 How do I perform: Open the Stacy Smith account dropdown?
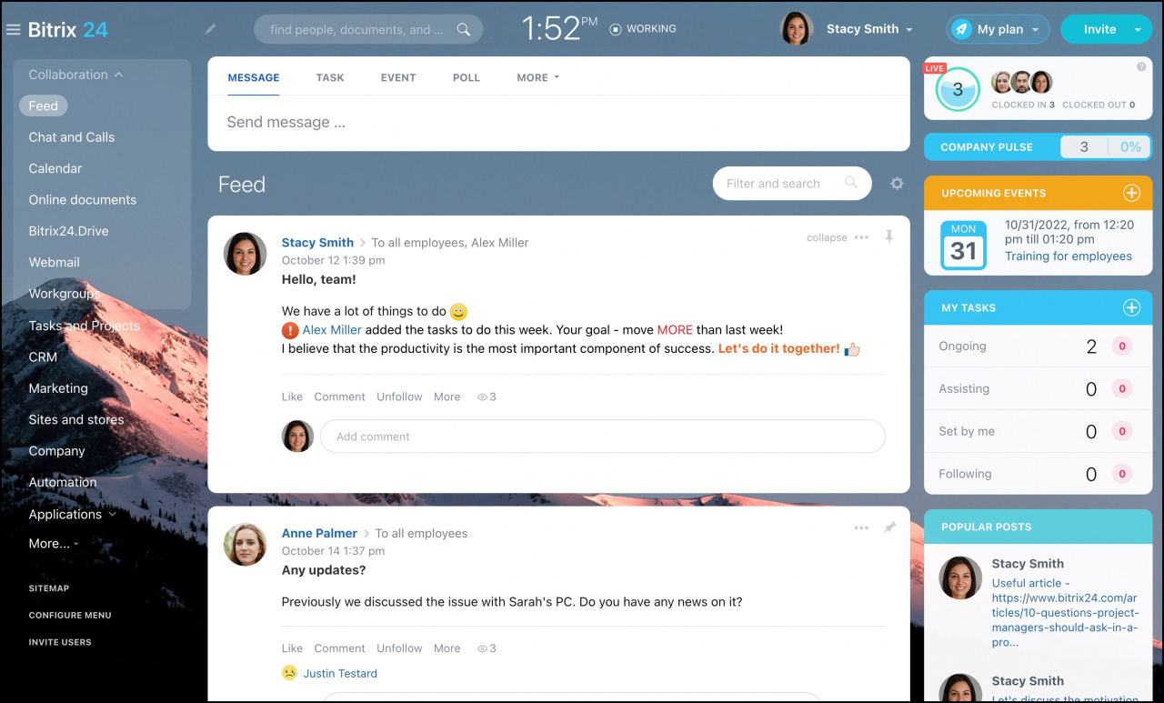[868, 28]
